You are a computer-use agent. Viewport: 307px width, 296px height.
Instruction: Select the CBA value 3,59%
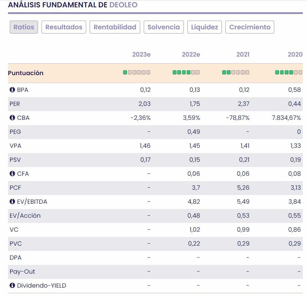coord(192,118)
